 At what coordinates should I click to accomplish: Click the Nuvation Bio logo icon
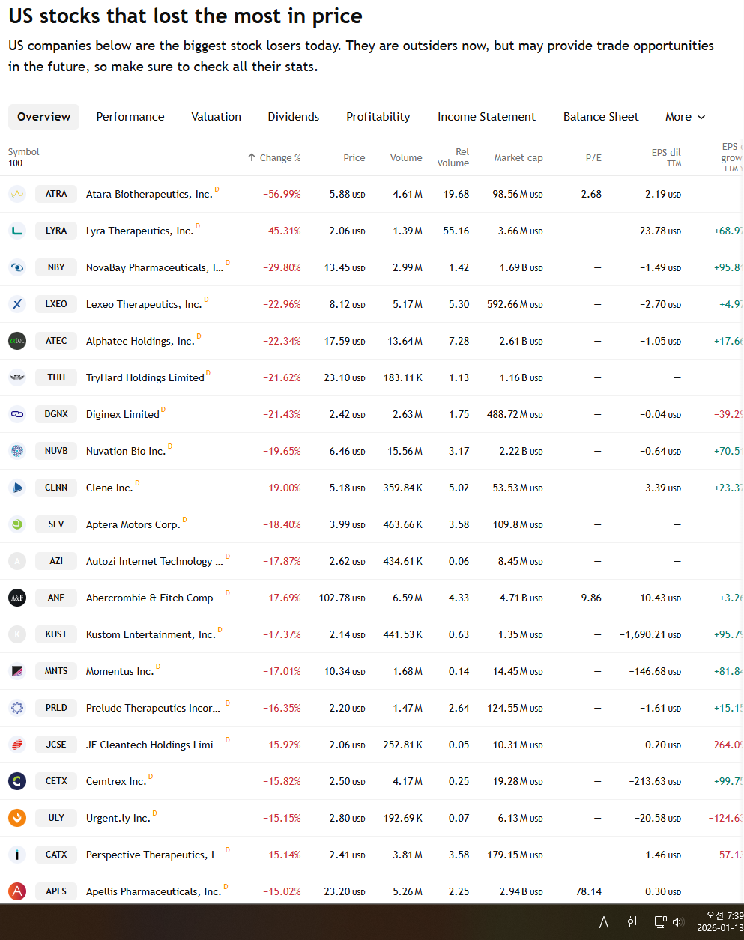coord(17,451)
